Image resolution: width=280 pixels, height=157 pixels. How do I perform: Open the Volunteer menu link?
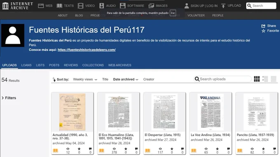196,16
